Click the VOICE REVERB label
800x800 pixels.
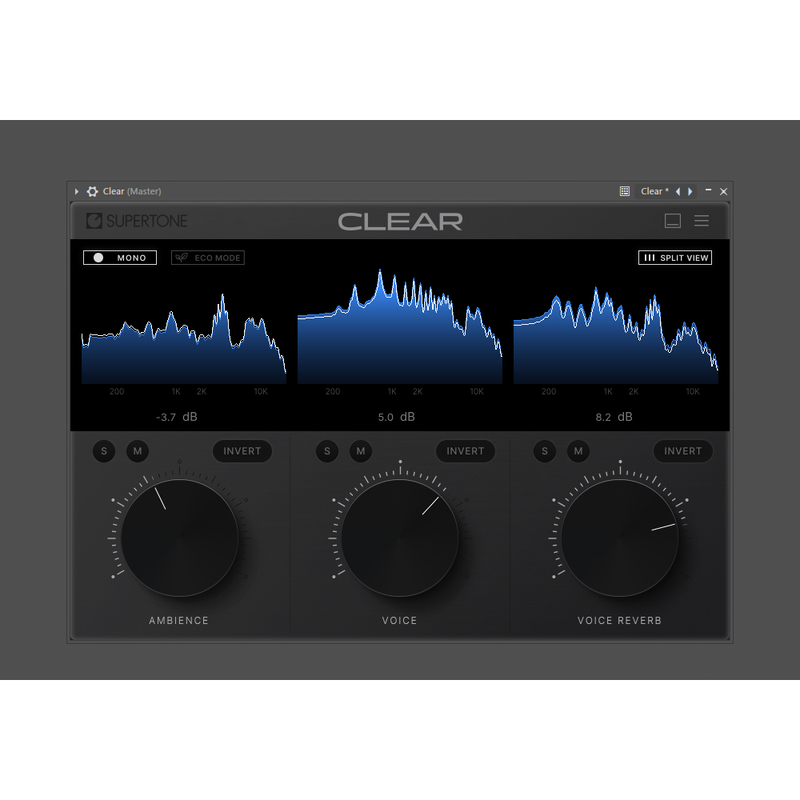pyautogui.click(x=619, y=621)
